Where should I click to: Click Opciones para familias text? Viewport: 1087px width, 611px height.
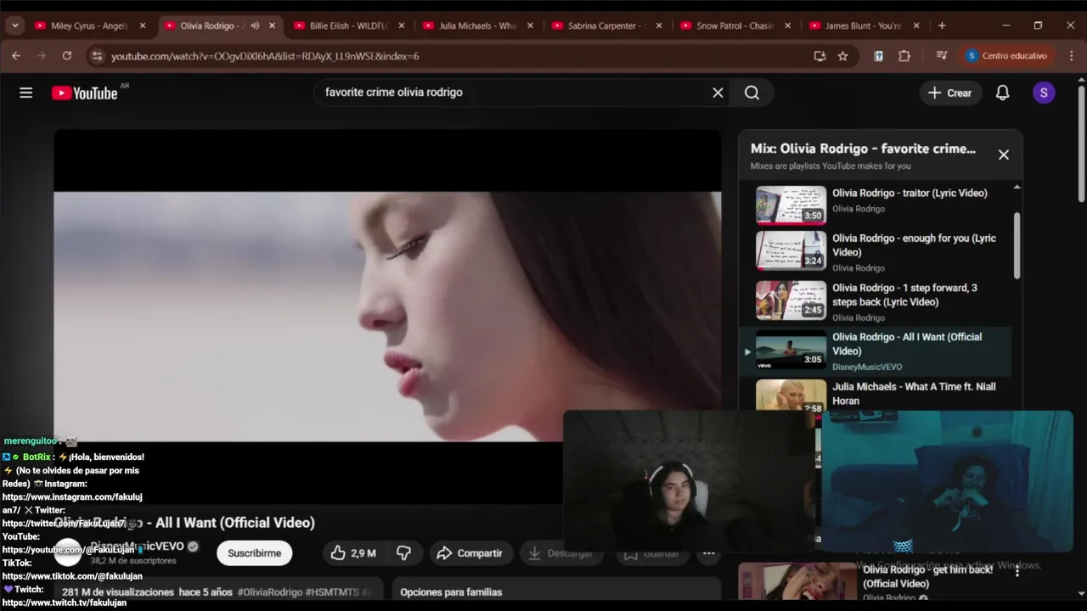[451, 592]
